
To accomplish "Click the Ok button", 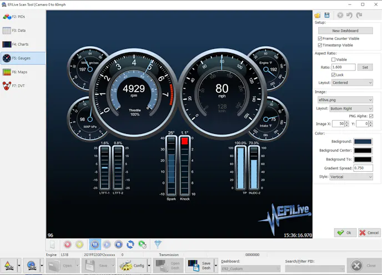I will tap(345, 233).
